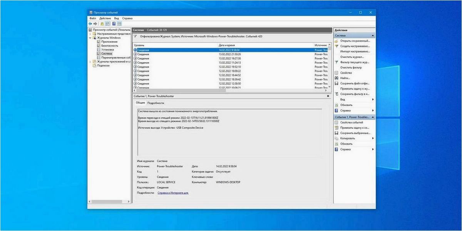Click the funnel icon next to Фильтр текущего журнала

[x=336, y=62]
